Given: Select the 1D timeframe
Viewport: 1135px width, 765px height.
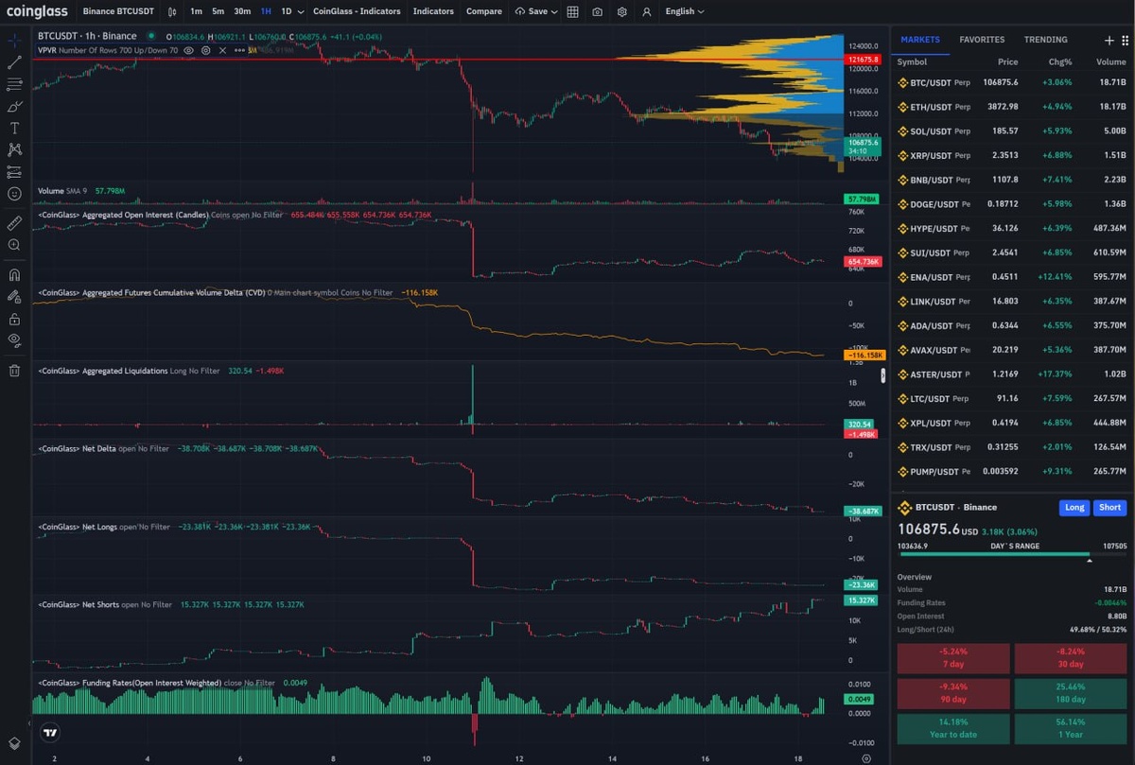Looking at the screenshot, I should click(x=287, y=11).
